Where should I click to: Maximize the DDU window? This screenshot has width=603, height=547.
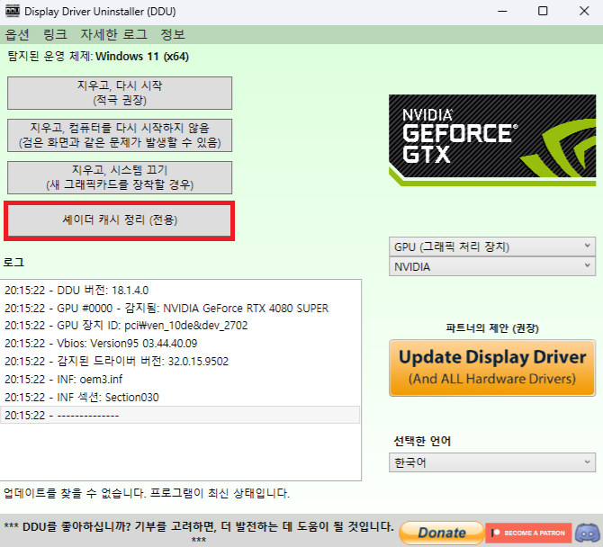pyautogui.click(x=543, y=11)
